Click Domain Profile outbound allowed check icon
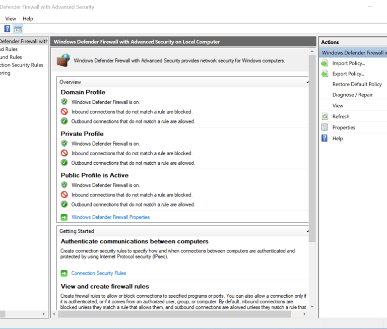 click(x=64, y=121)
